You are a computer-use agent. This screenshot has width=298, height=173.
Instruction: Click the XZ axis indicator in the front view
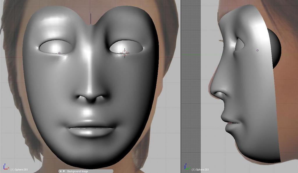coord(6,167)
